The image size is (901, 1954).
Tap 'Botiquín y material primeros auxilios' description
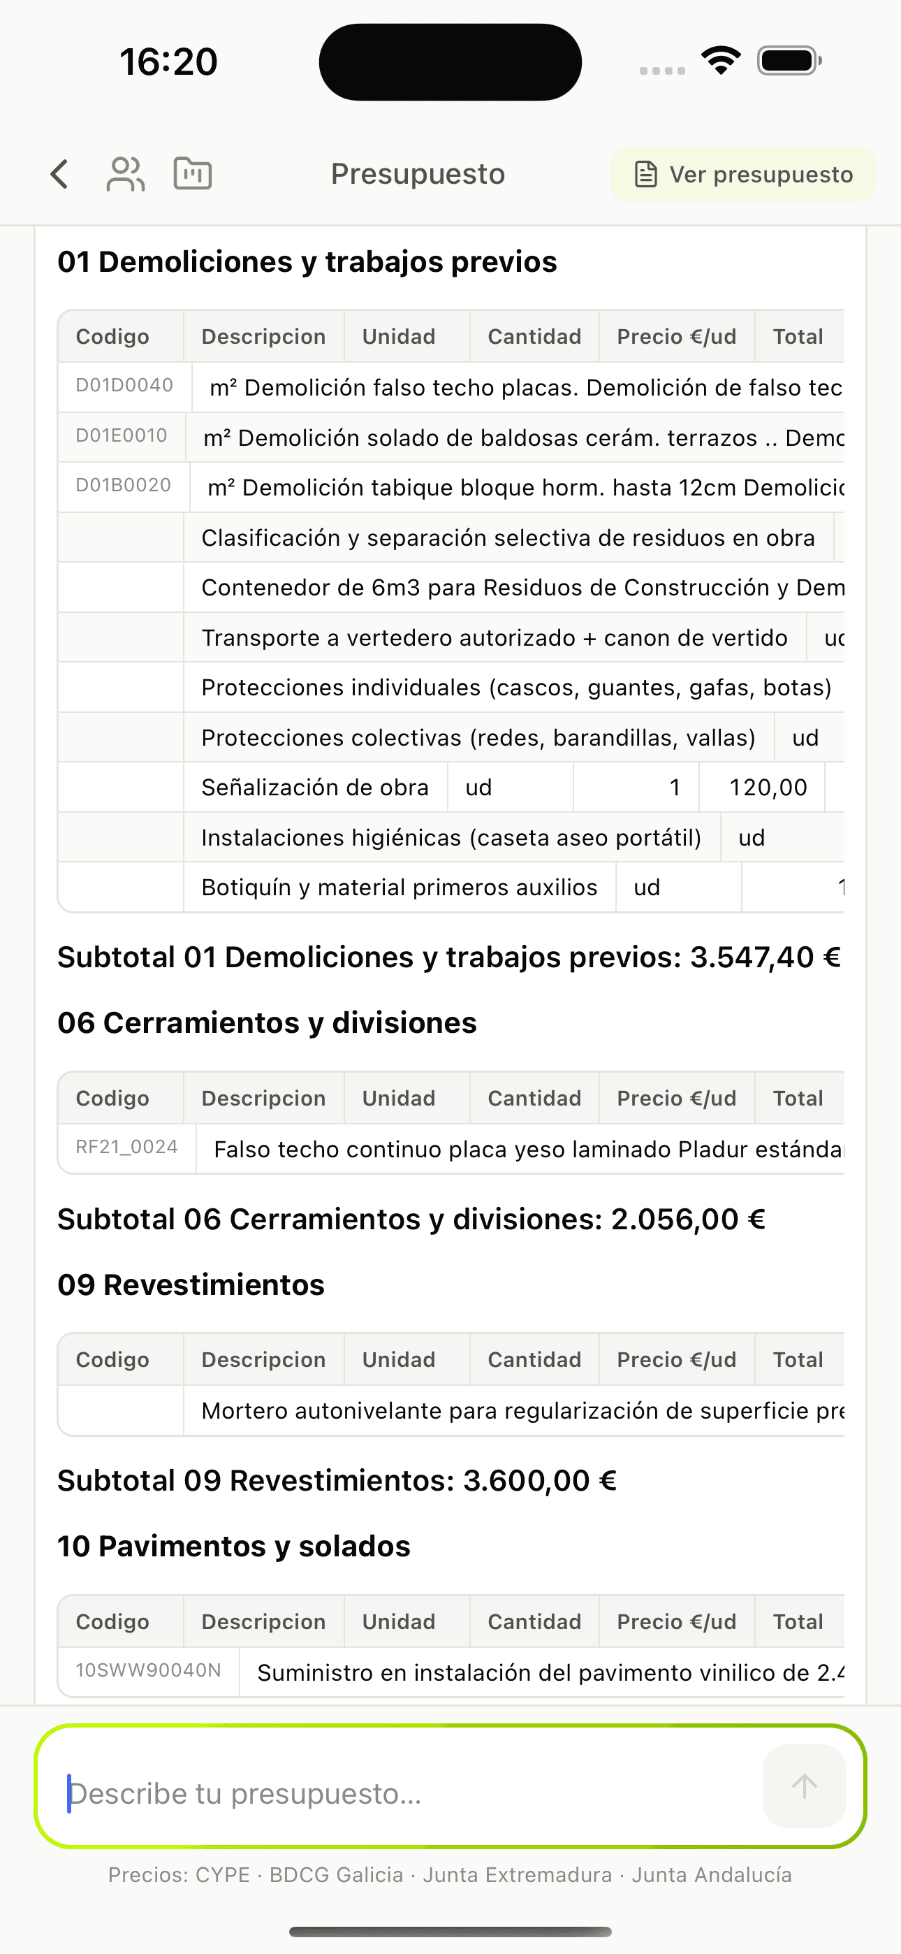click(399, 888)
